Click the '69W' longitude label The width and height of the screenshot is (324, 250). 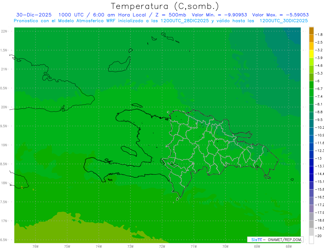click(257, 246)
